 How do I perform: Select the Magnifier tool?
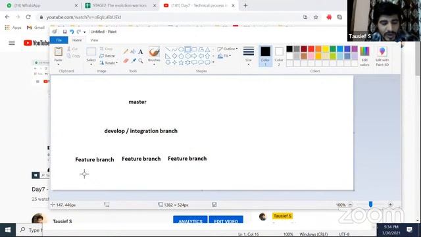pos(140,61)
